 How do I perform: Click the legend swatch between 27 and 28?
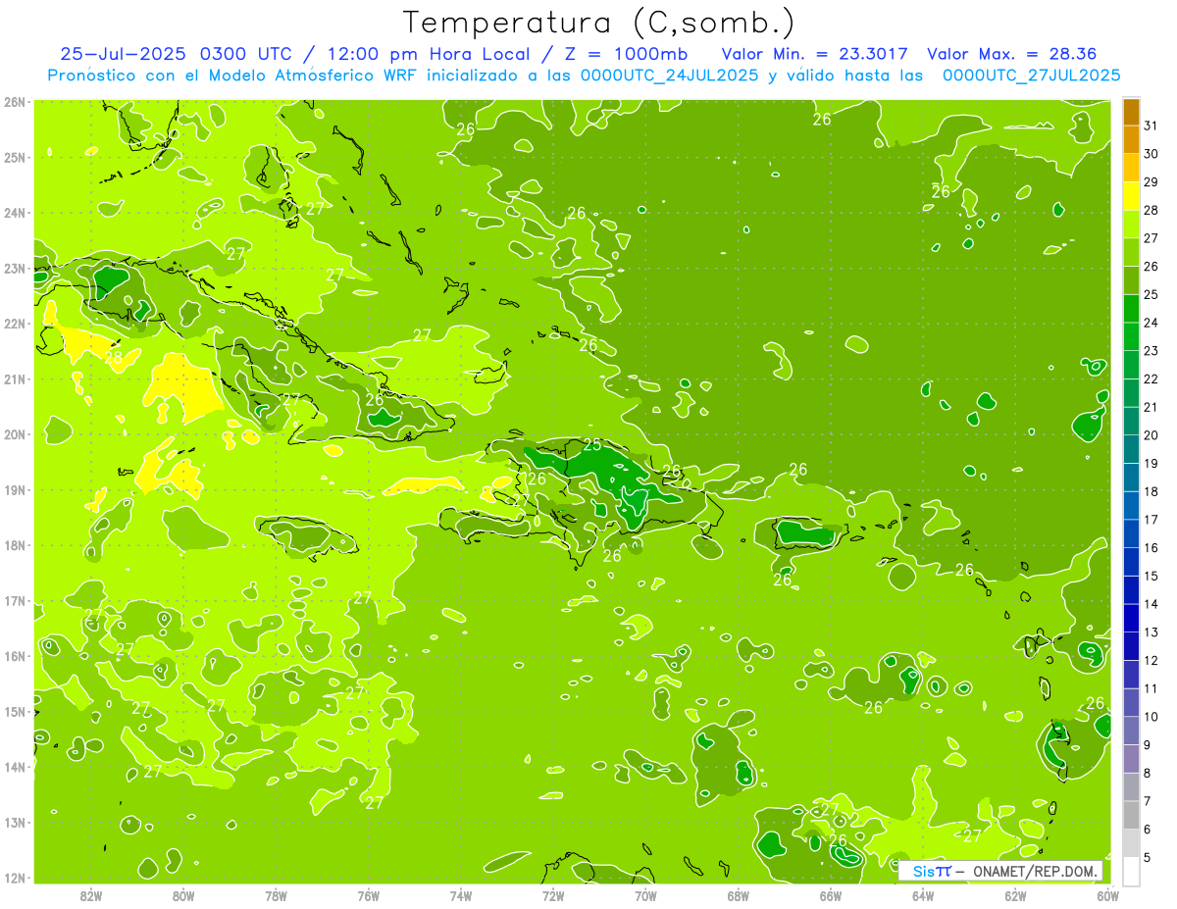pyautogui.click(x=1131, y=225)
